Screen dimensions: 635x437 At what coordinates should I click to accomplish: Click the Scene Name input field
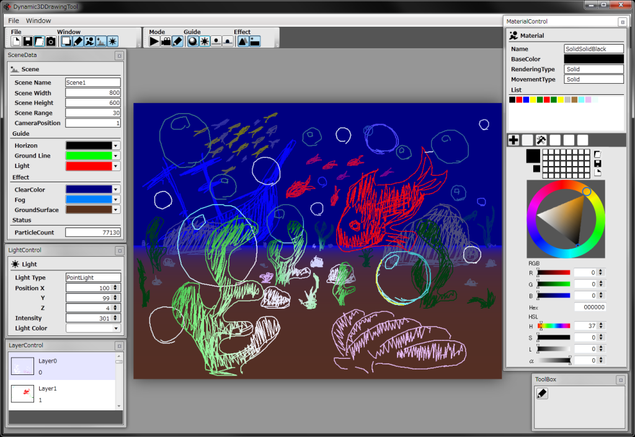tap(93, 82)
